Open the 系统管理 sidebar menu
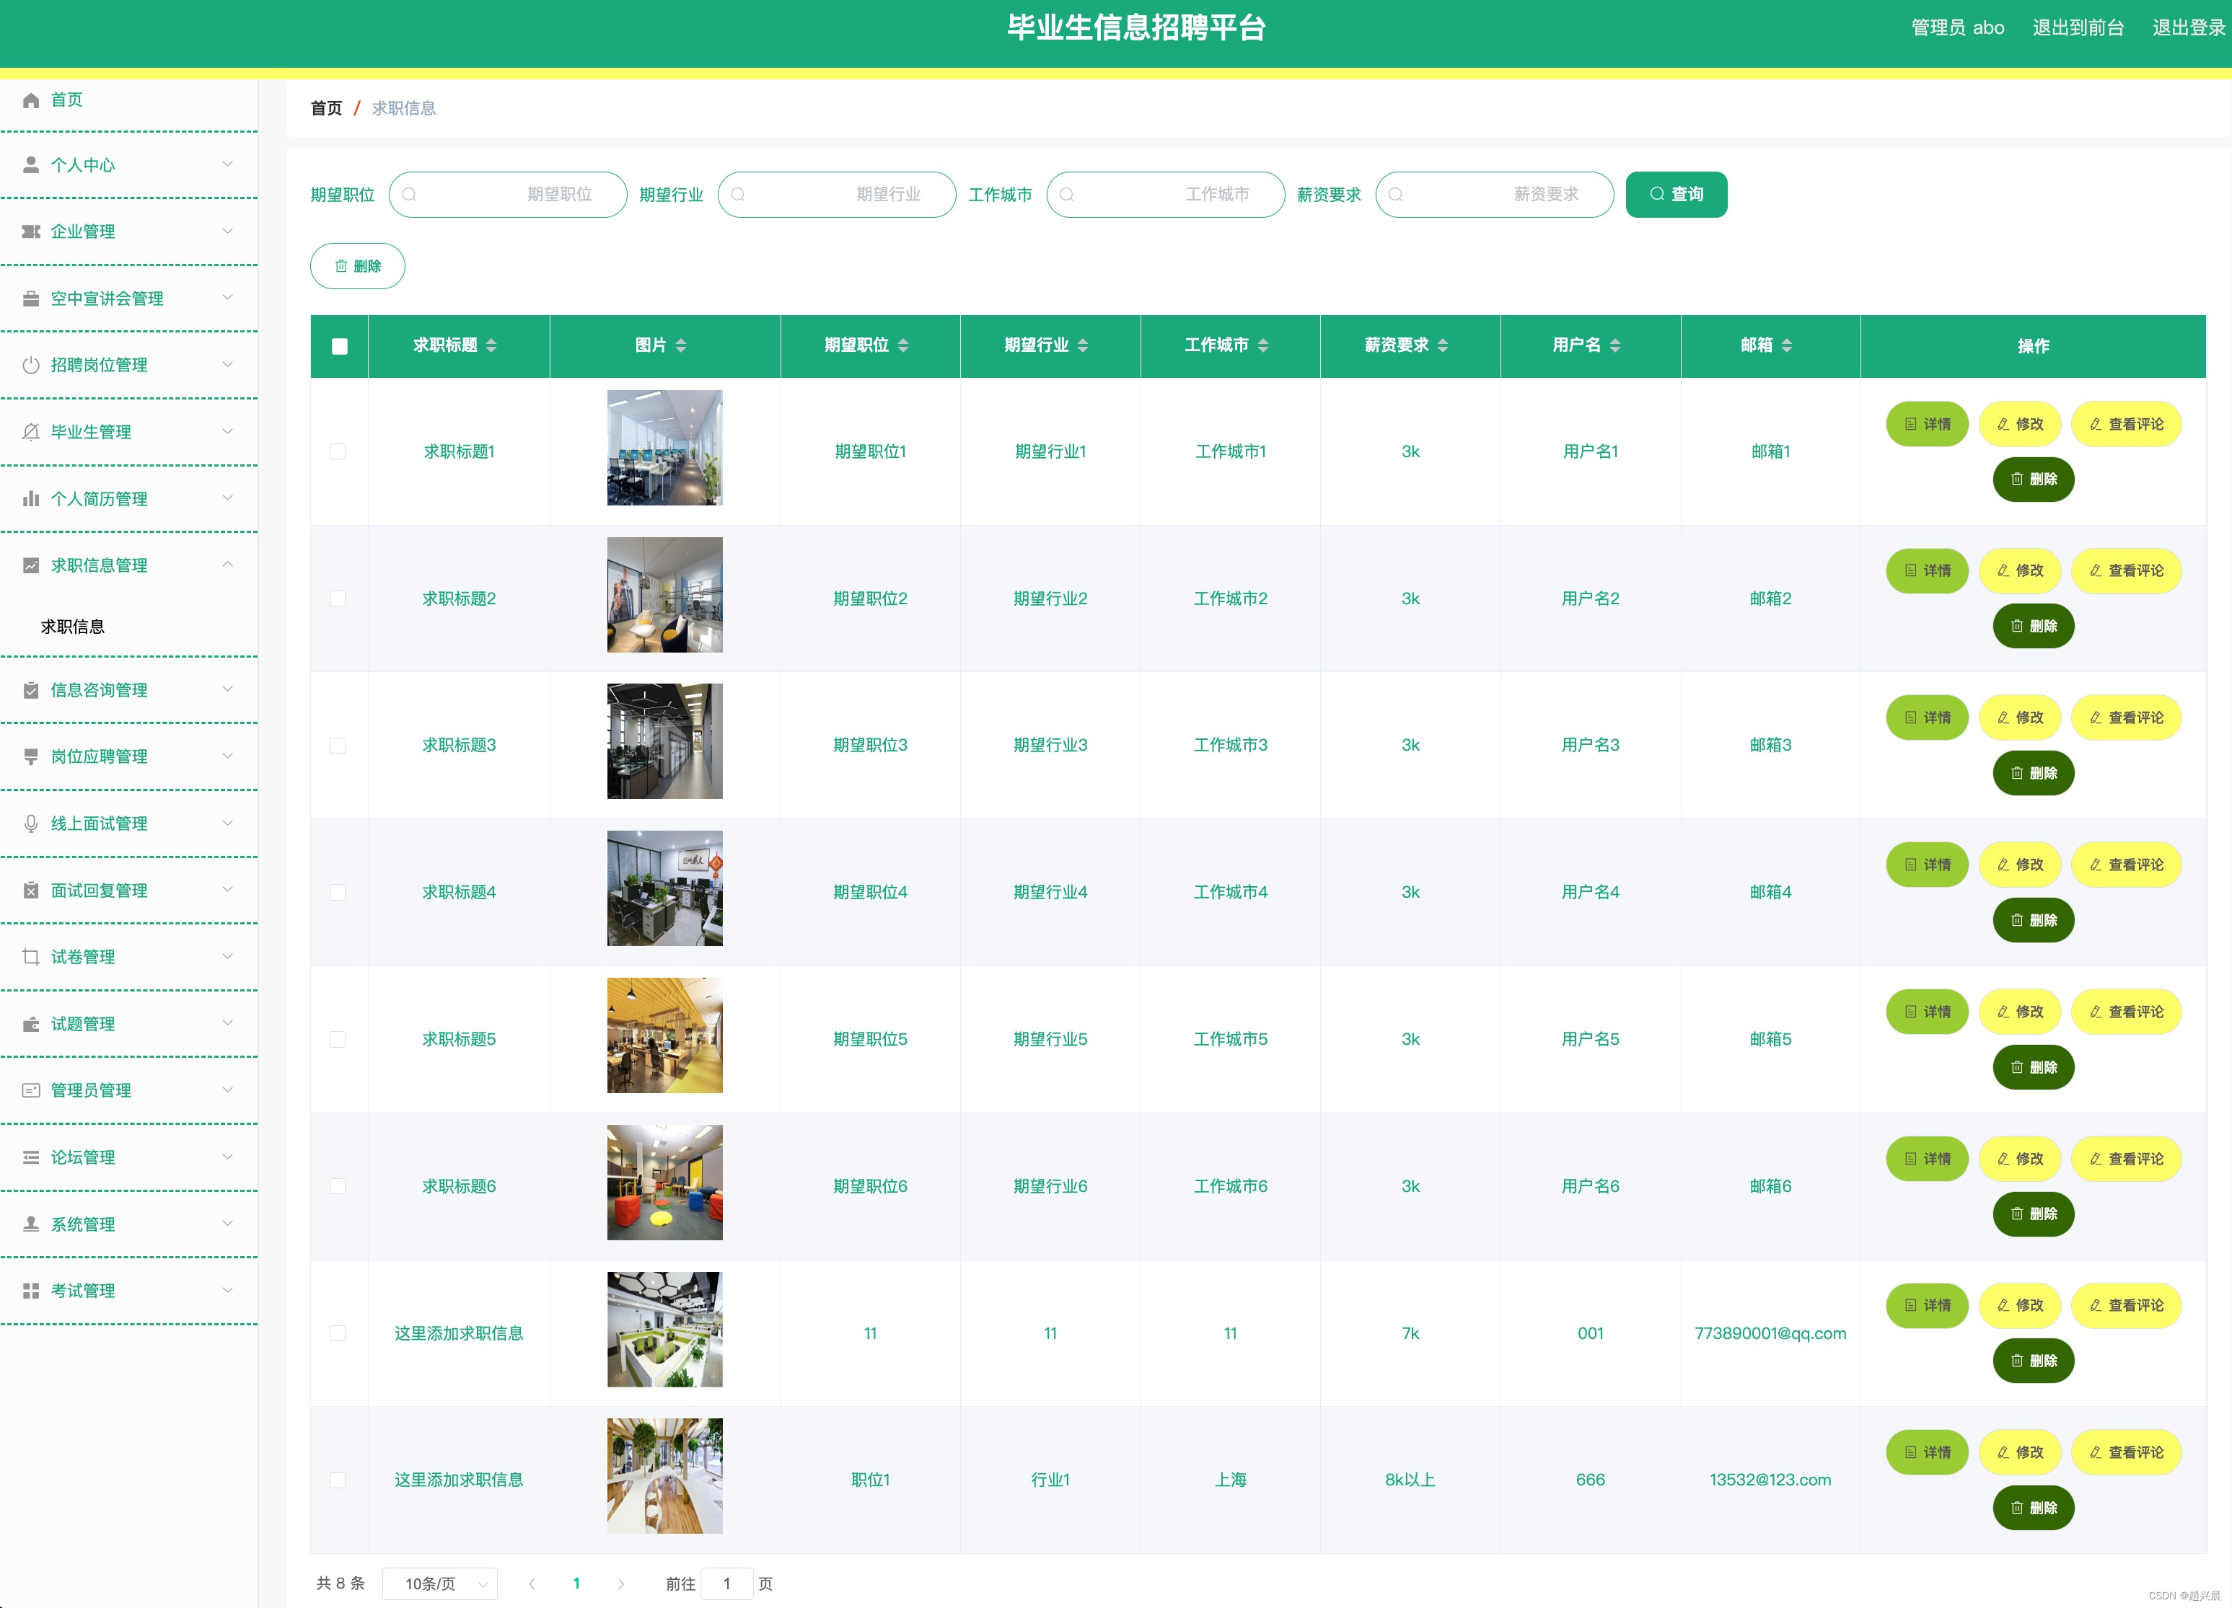Screen dimensions: 2232x1608 click(129, 1224)
